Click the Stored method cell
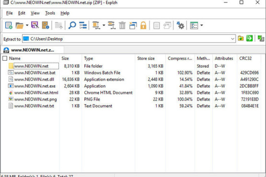This screenshot has height=177, width=266. pos(203,66)
